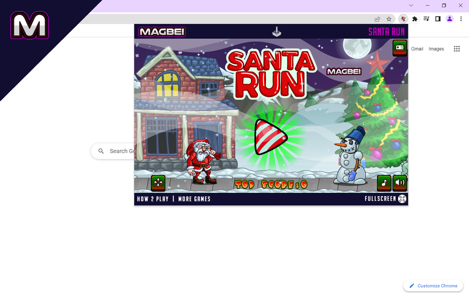Open the media controls playlist icon

426,19
